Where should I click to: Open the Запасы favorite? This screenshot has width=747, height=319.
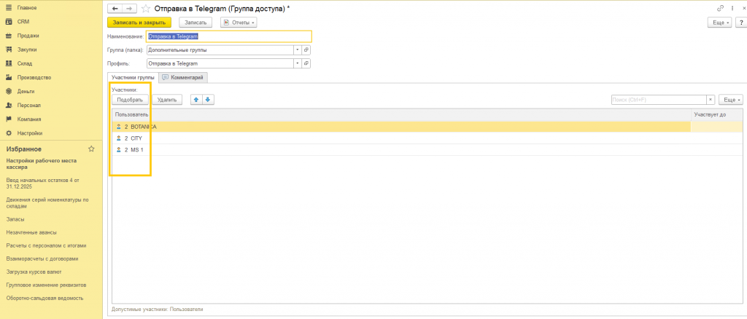coord(15,219)
